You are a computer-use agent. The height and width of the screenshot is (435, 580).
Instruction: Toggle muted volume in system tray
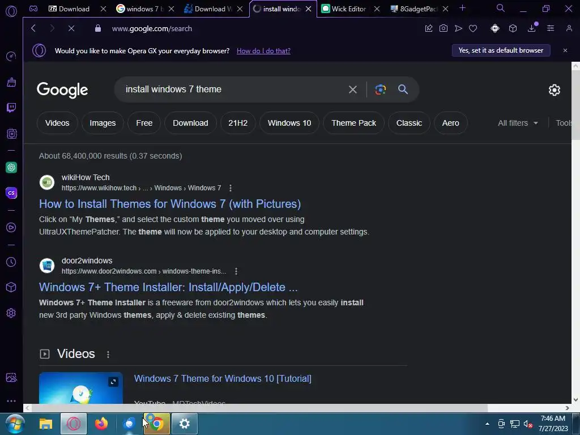(x=528, y=424)
